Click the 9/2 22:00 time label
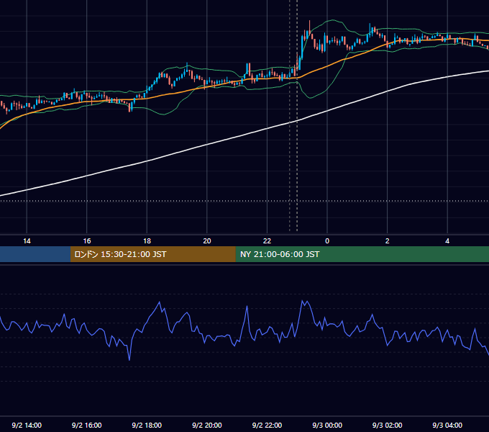This screenshot has width=489, height=432. [267, 425]
